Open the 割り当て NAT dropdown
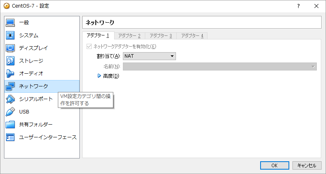This screenshot has height=174, width=326. pos(149,56)
